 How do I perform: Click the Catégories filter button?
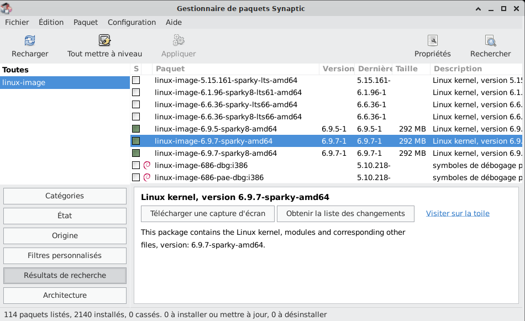click(65, 196)
